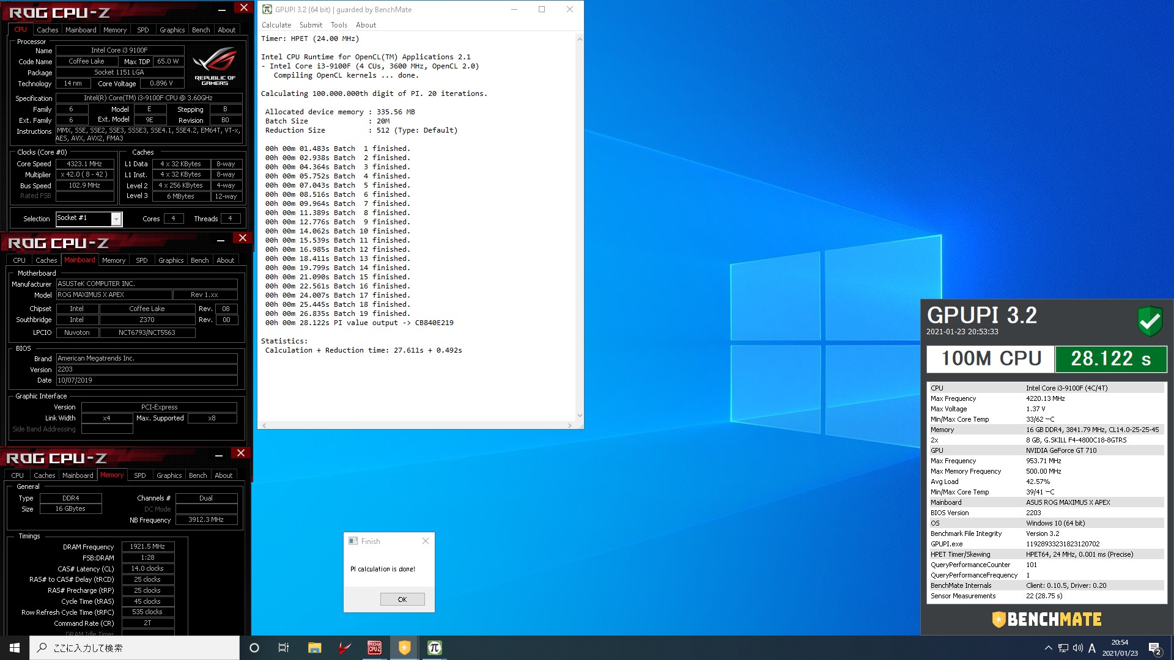Click the NB Frequency value 3912.3 MHz

tap(206, 520)
